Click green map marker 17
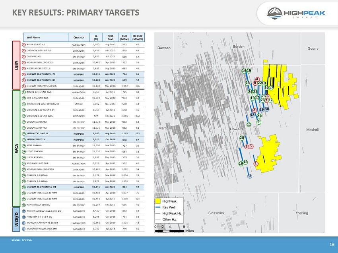The width and height of the screenshot is (338, 253). click(271, 88)
